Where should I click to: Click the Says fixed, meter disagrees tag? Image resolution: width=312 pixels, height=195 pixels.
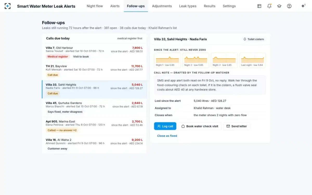[x=65, y=112]
